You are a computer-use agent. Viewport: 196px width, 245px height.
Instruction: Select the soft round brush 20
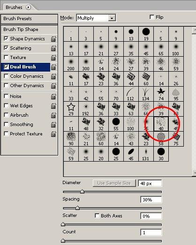[x=101, y=154]
